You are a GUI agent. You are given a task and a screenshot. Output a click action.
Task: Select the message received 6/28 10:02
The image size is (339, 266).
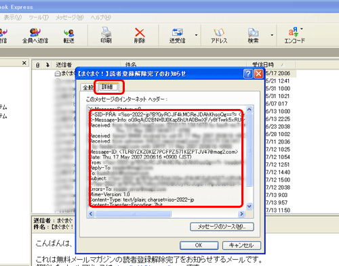click(x=278, y=134)
